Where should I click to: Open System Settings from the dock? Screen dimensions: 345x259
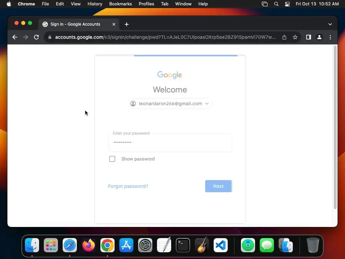[145, 245]
